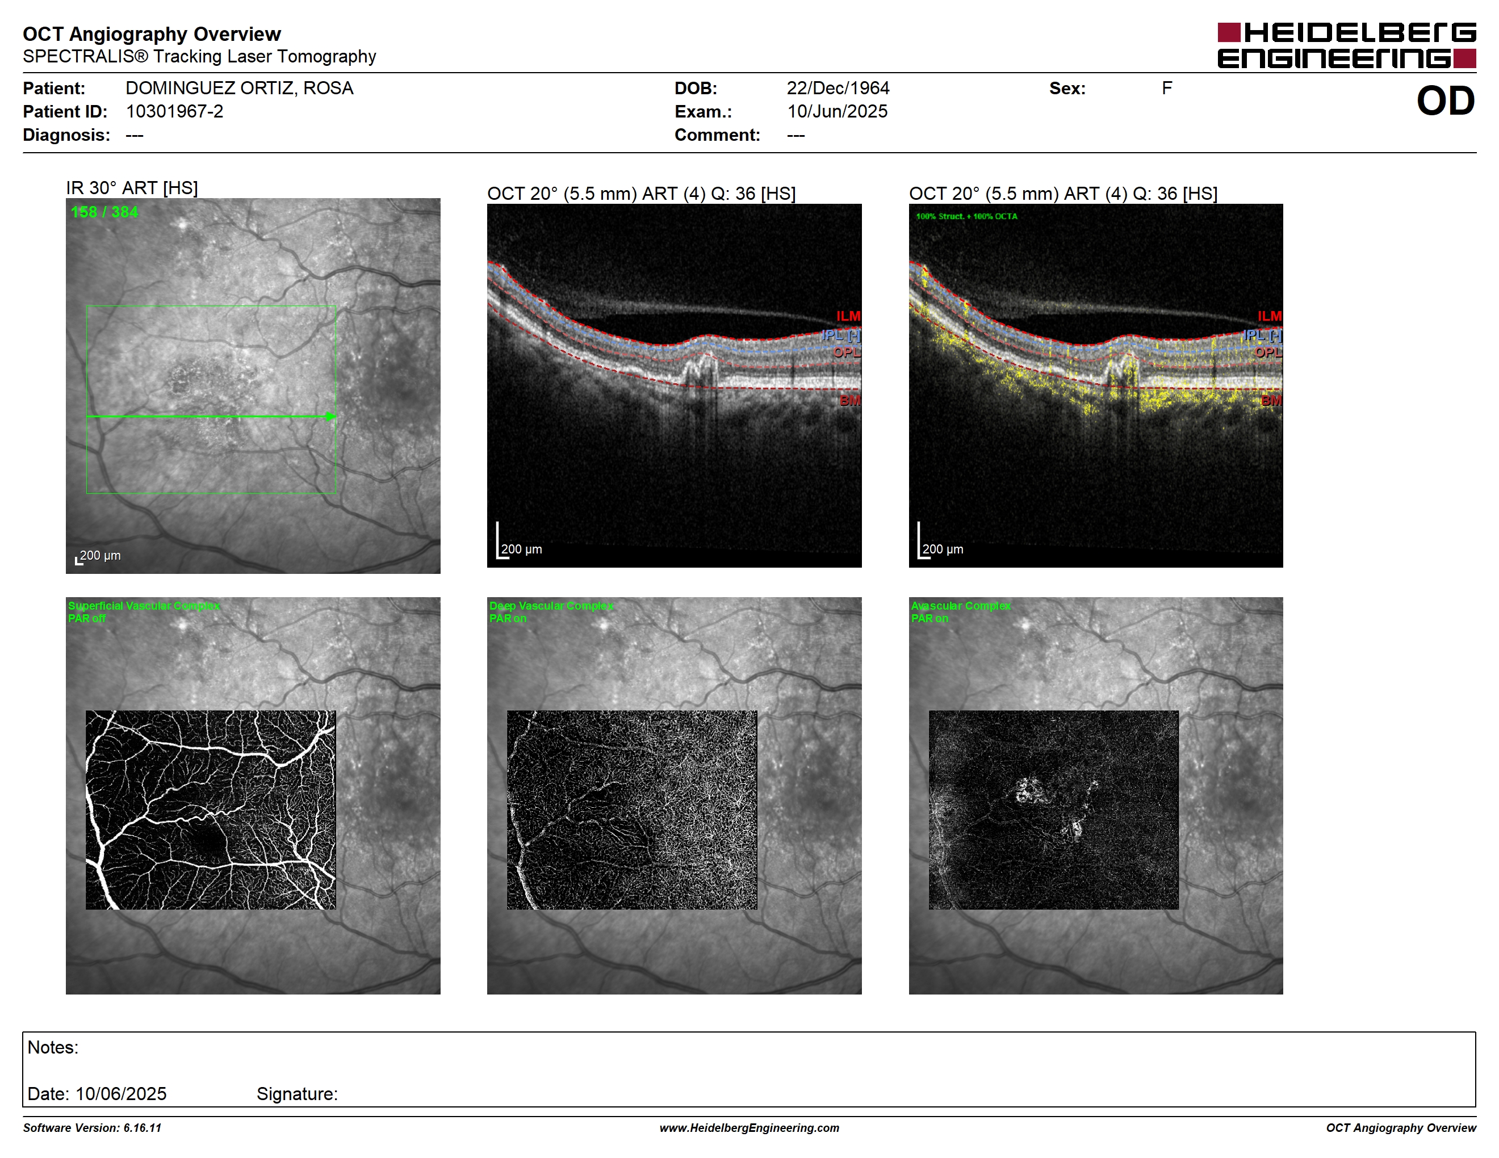Select the structural OCT B-scan image
The width and height of the screenshot is (1499, 1158).
(674, 385)
